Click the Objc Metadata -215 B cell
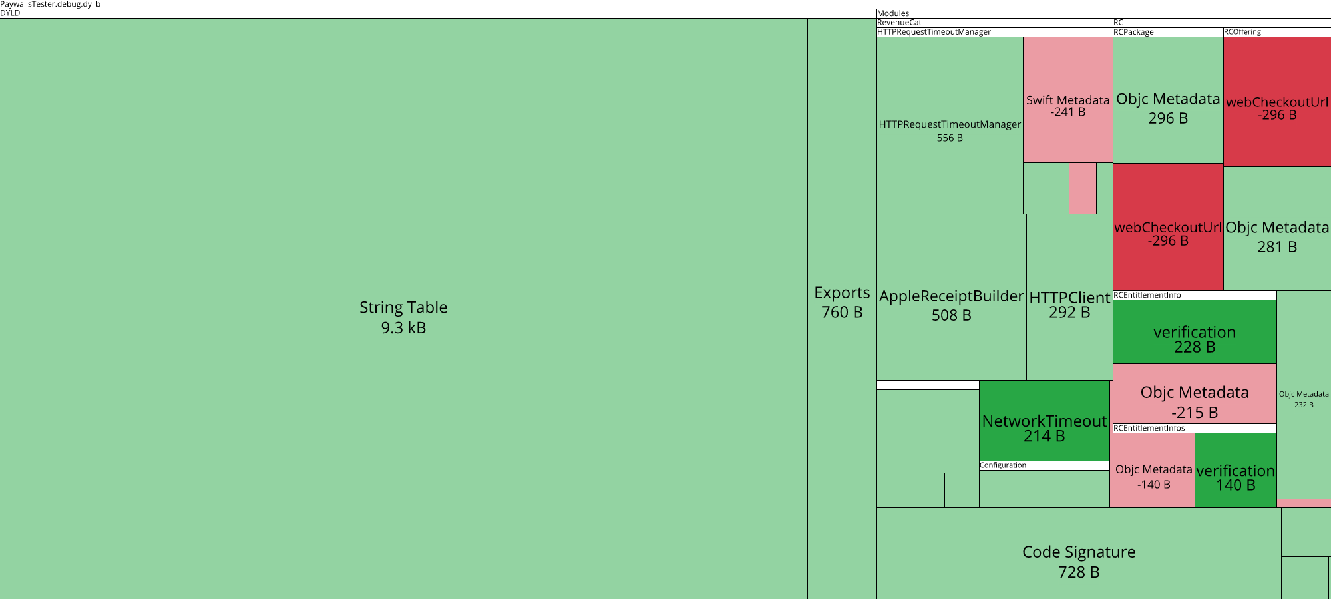Viewport: 1331px width, 599px height. (x=1195, y=393)
